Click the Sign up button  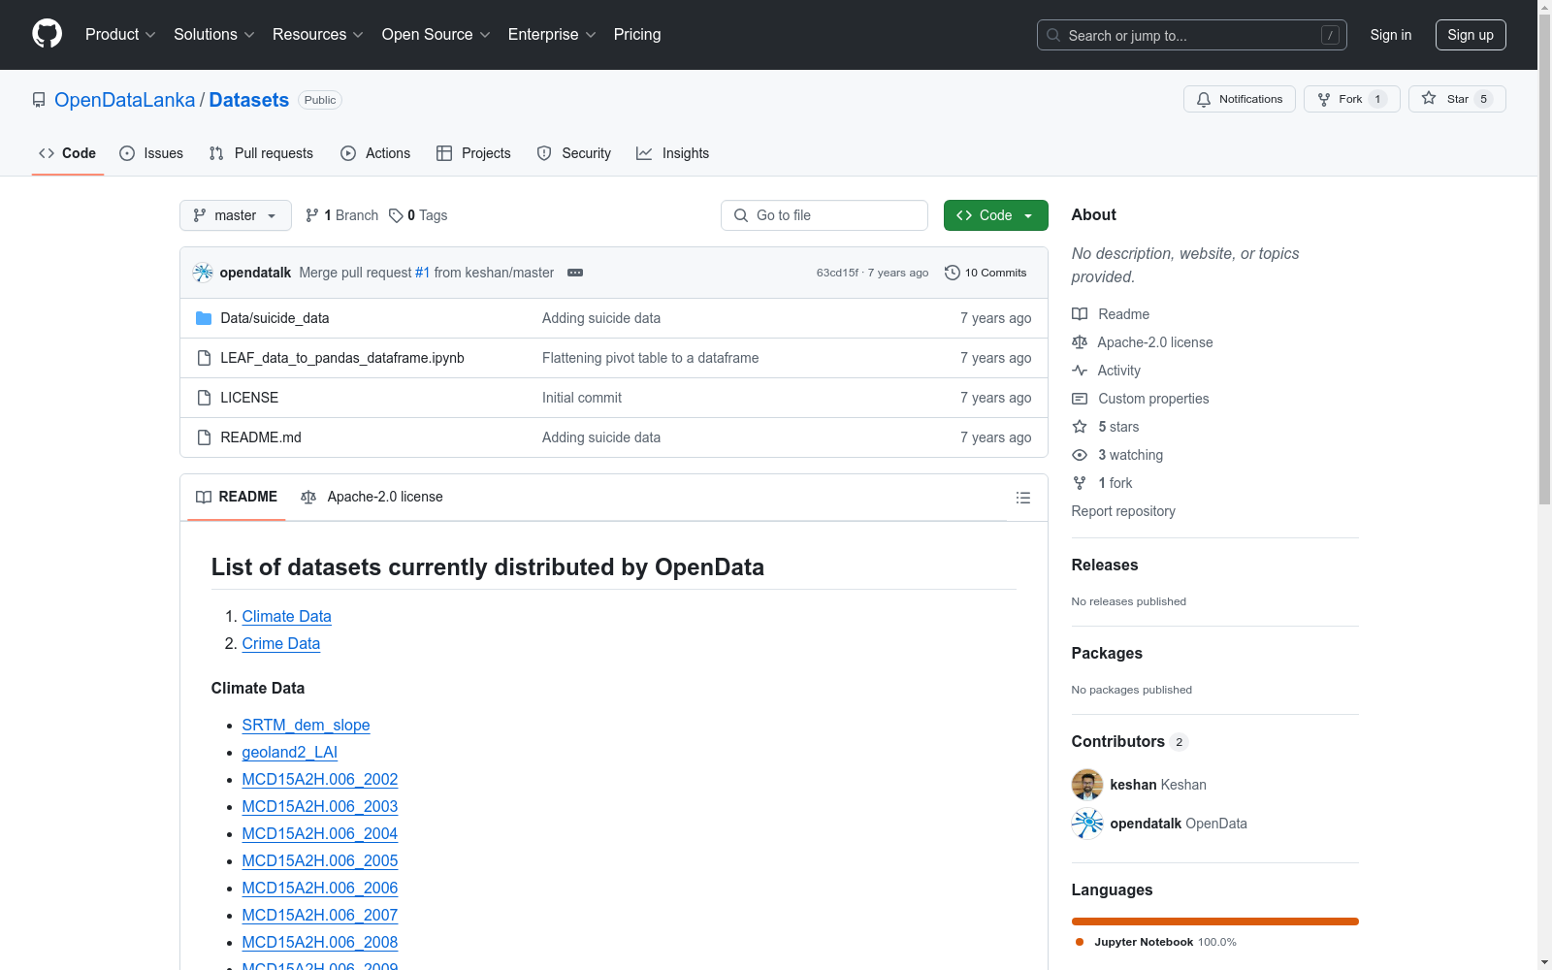point(1471,35)
